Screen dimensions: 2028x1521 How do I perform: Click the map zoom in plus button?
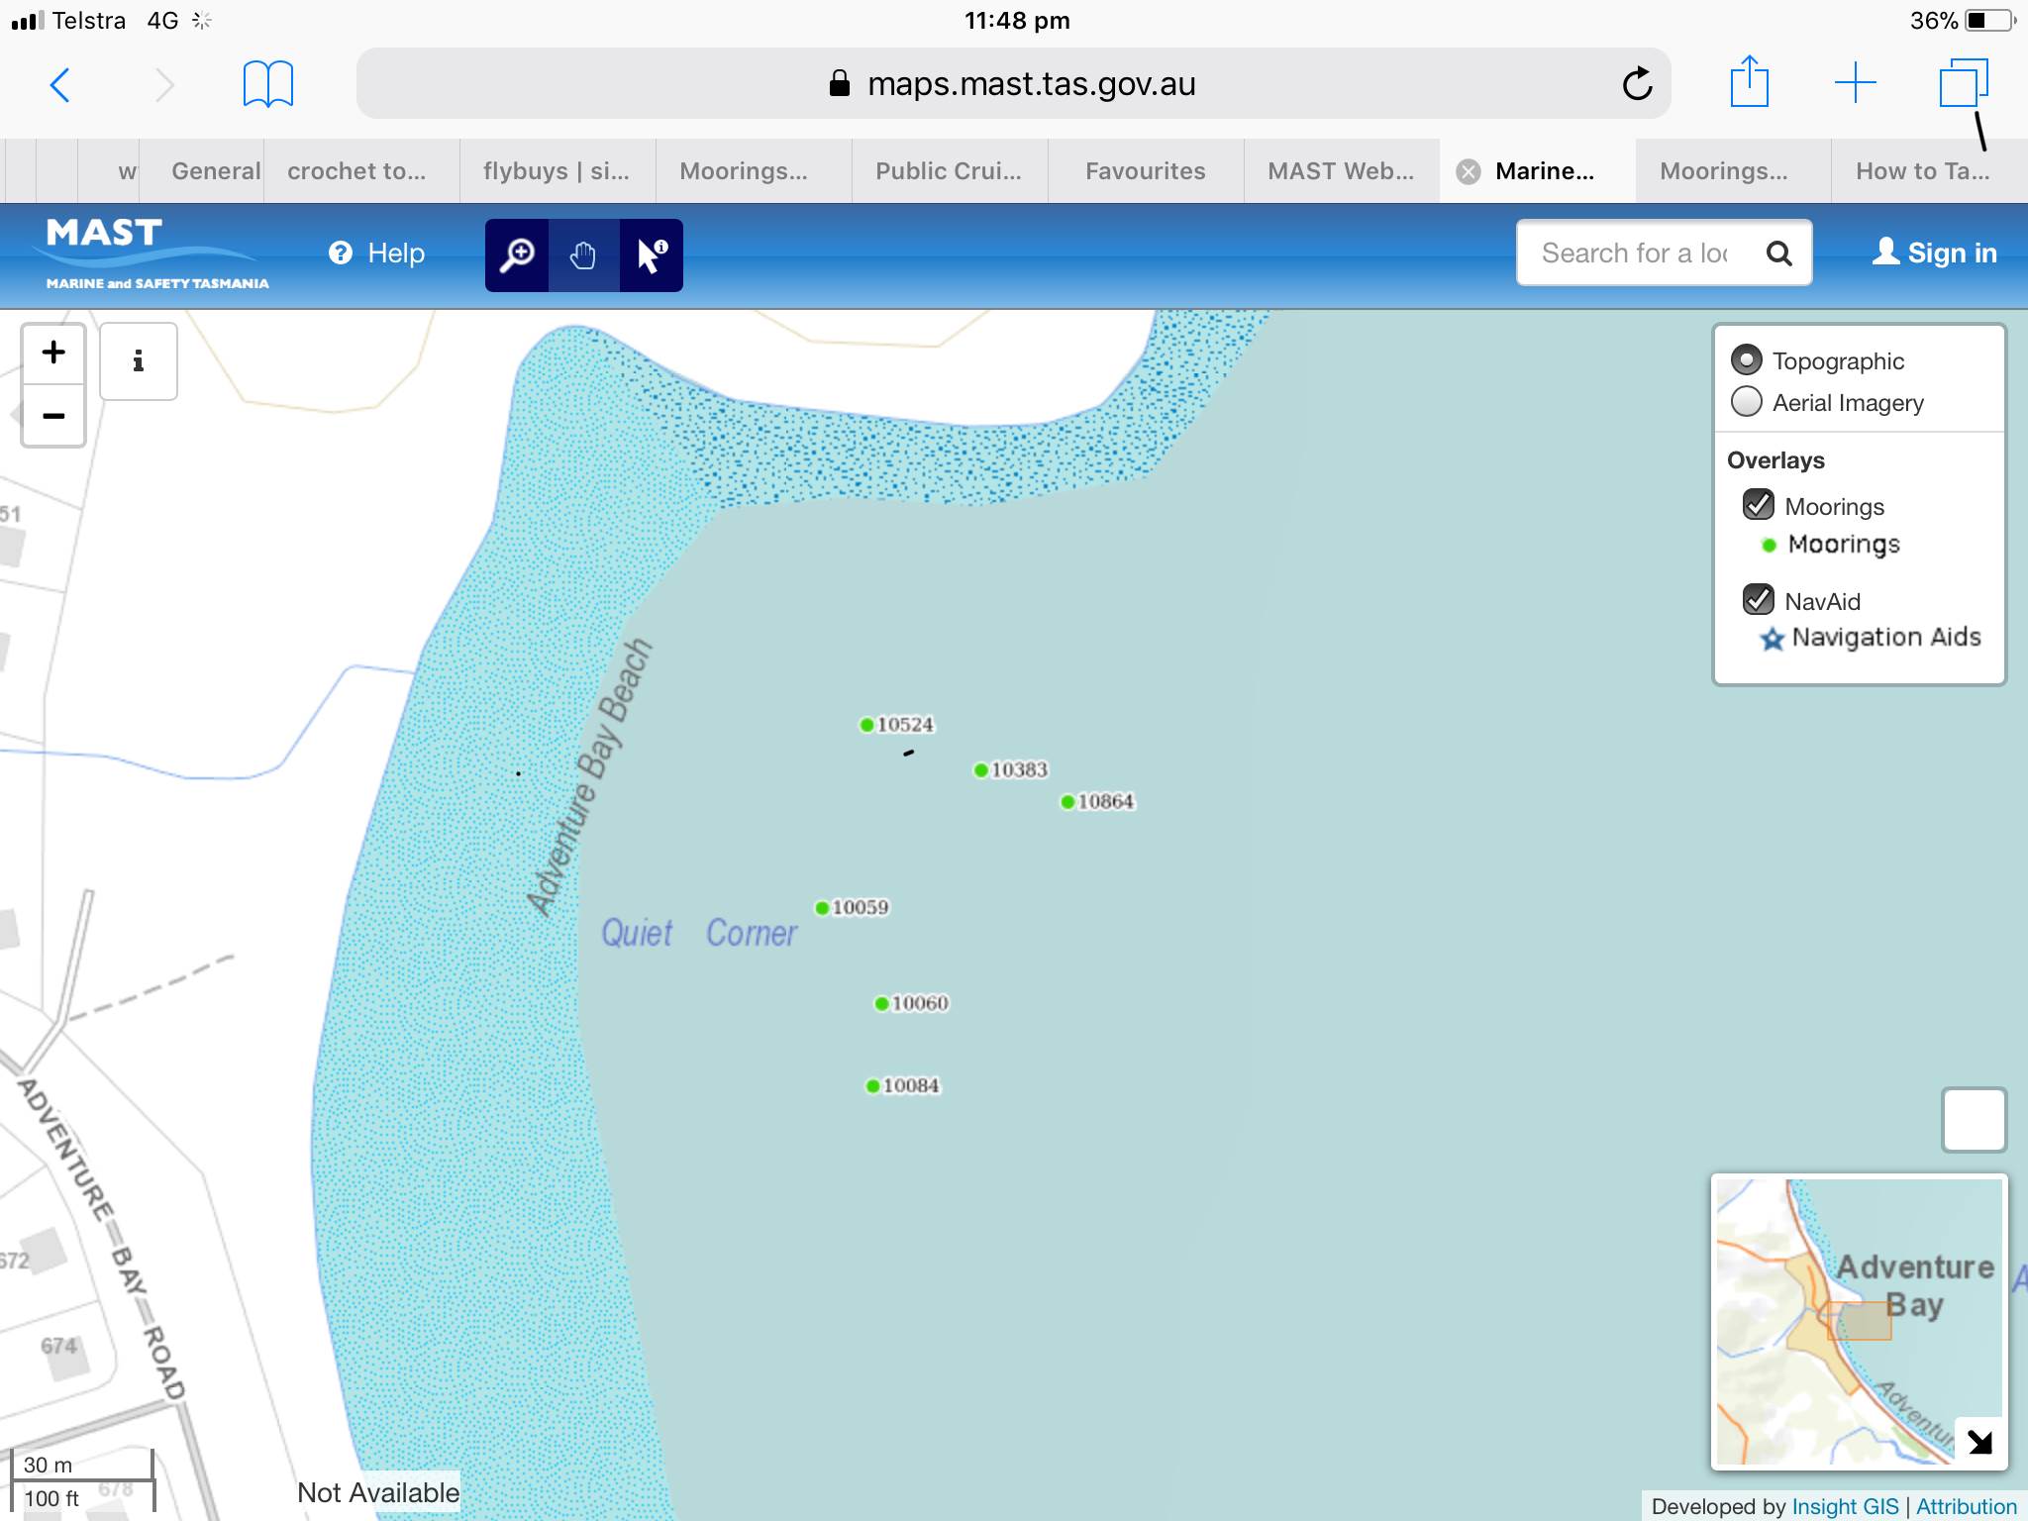point(53,353)
